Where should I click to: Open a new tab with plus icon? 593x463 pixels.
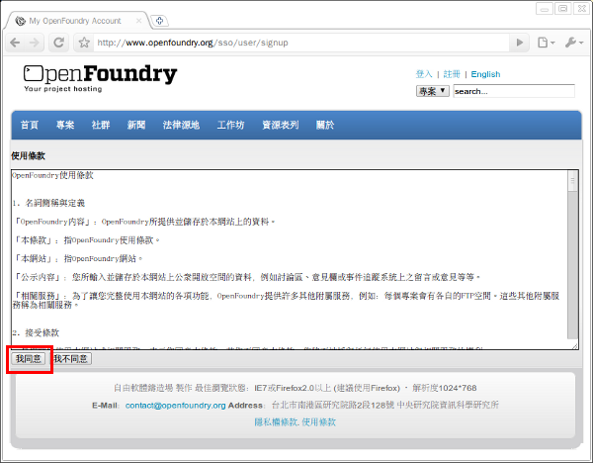pos(159,21)
